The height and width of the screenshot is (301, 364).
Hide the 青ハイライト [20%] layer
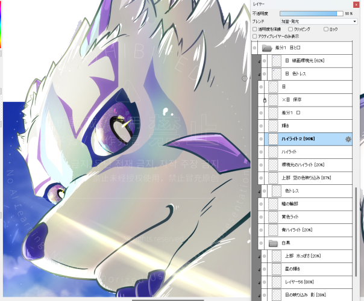[261, 231]
